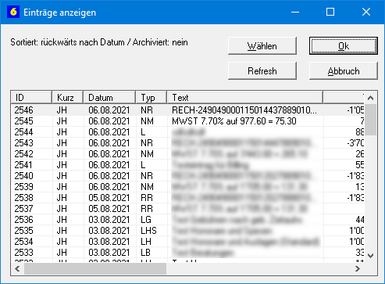Click the horizontal scroll right arrow
This screenshot has height=284, width=385.
[358, 268]
